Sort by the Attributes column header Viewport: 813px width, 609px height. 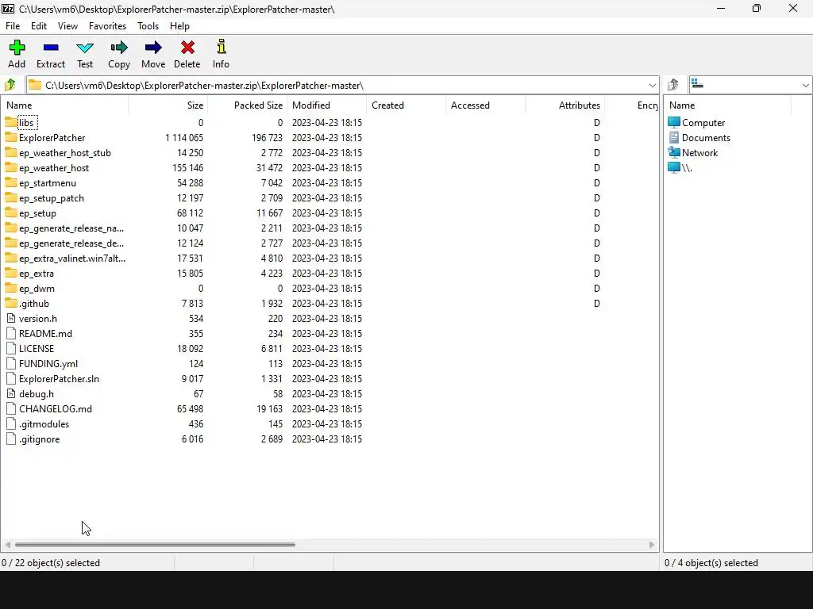click(x=564, y=105)
